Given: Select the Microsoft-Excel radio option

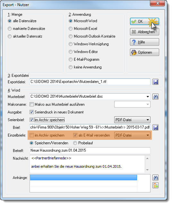Looking at the screenshot, I should (71, 29).
